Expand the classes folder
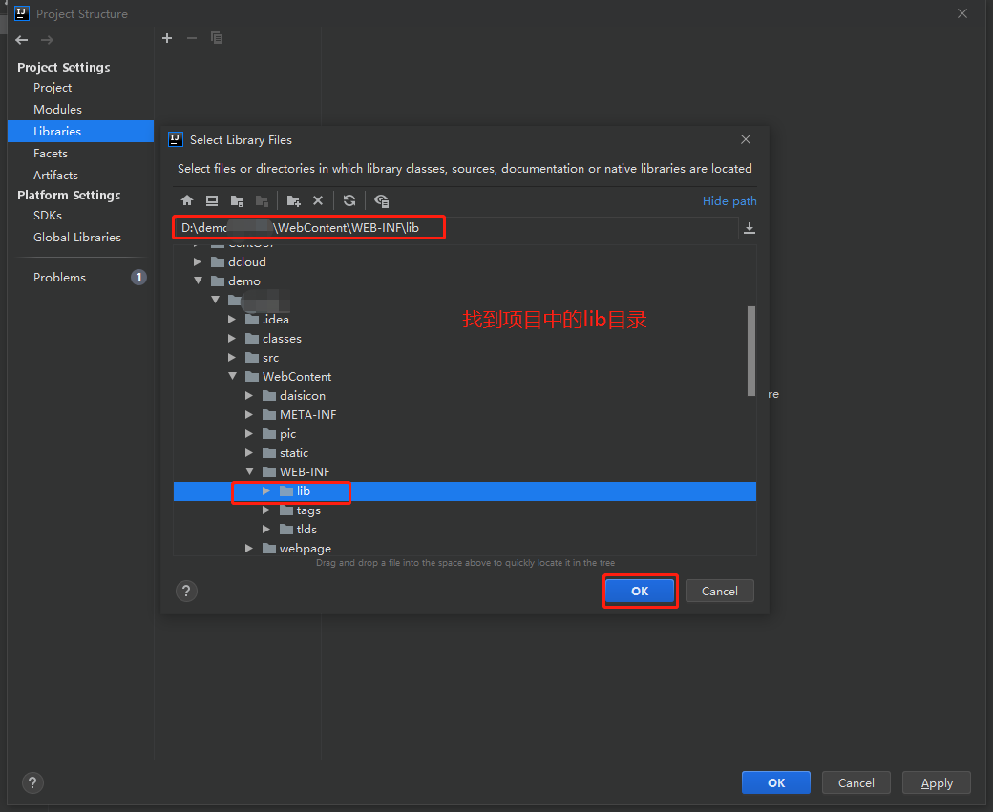Image resolution: width=993 pixels, height=812 pixels. [232, 338]
